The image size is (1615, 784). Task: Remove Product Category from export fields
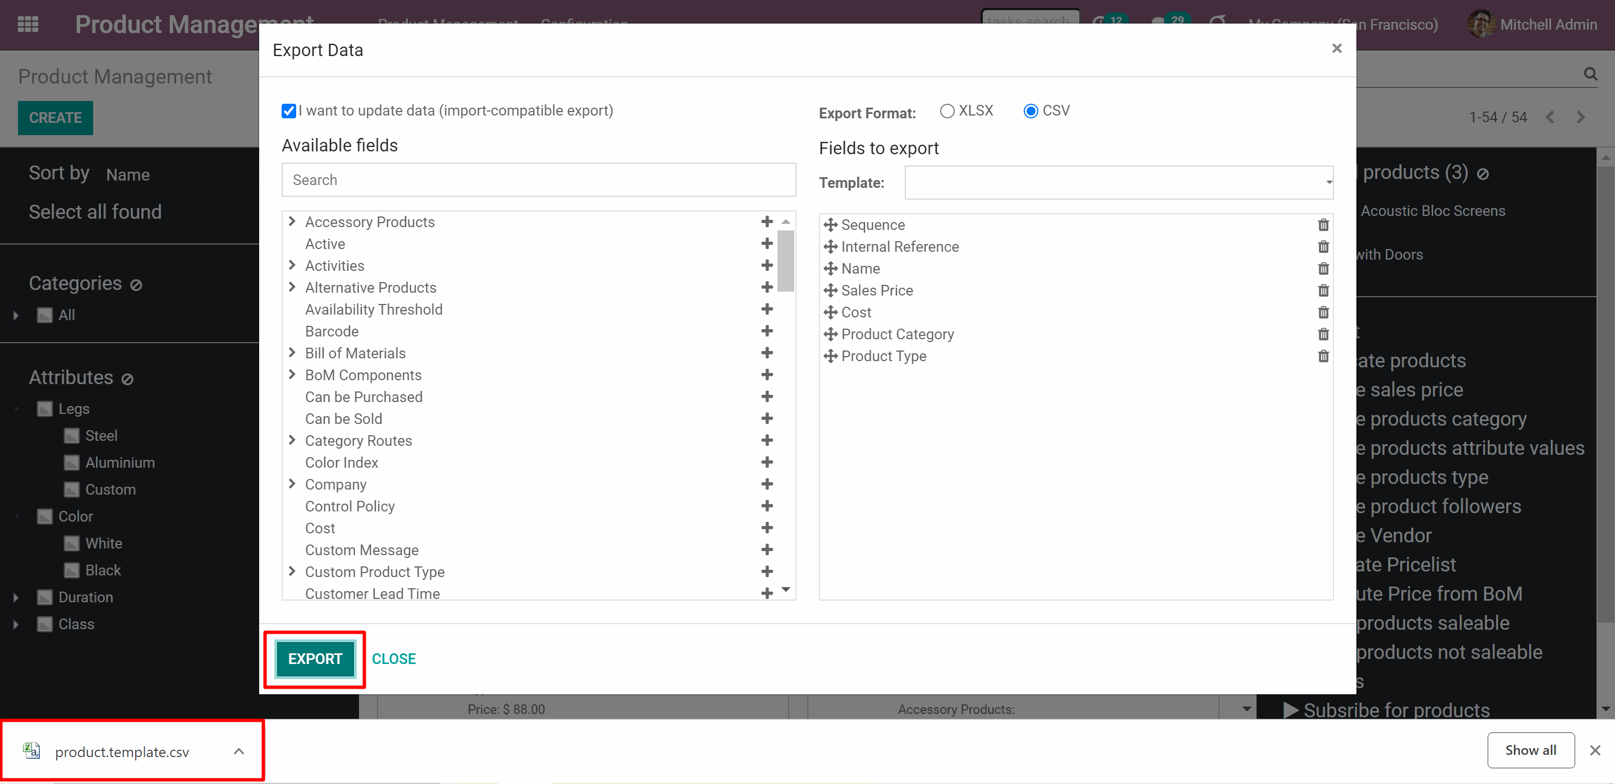tap(1323, 334)
